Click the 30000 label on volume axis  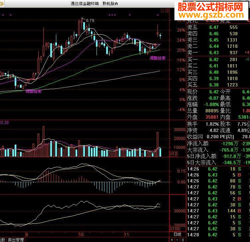pos(179,129)
